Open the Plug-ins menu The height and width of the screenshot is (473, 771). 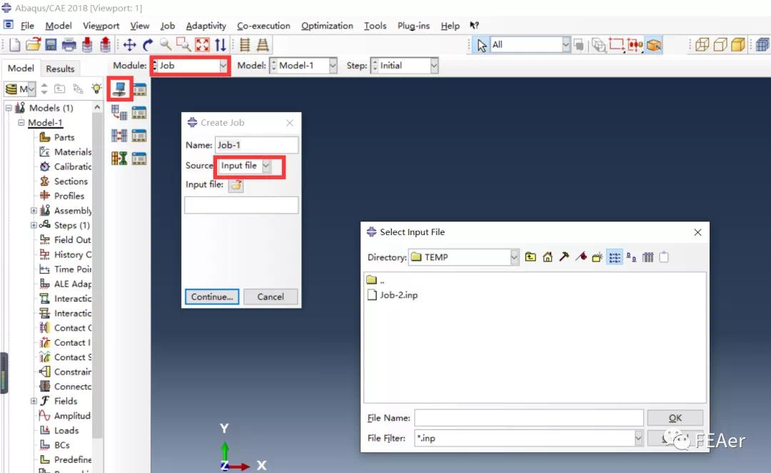[413, 26]
